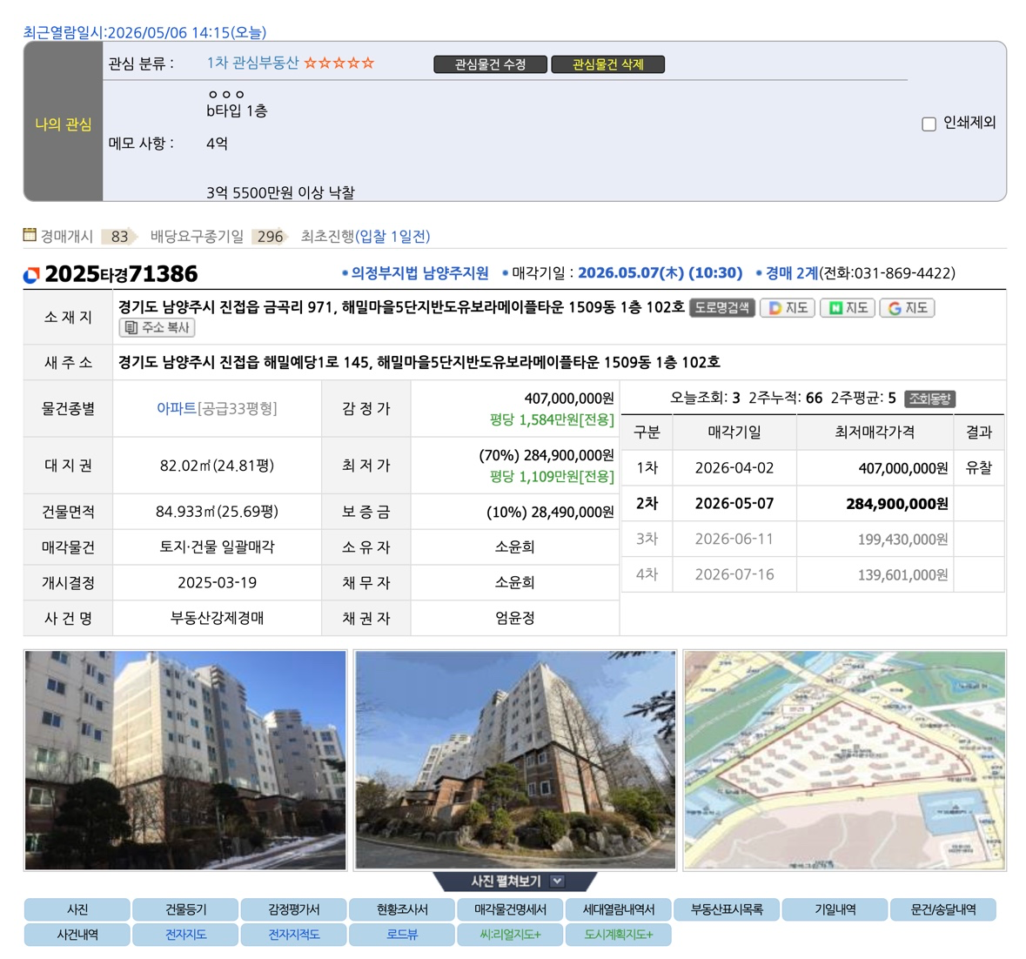The image size is (1026, 959).
Task: Click the 관심물건 삭제 button
Action: point(608,64)
